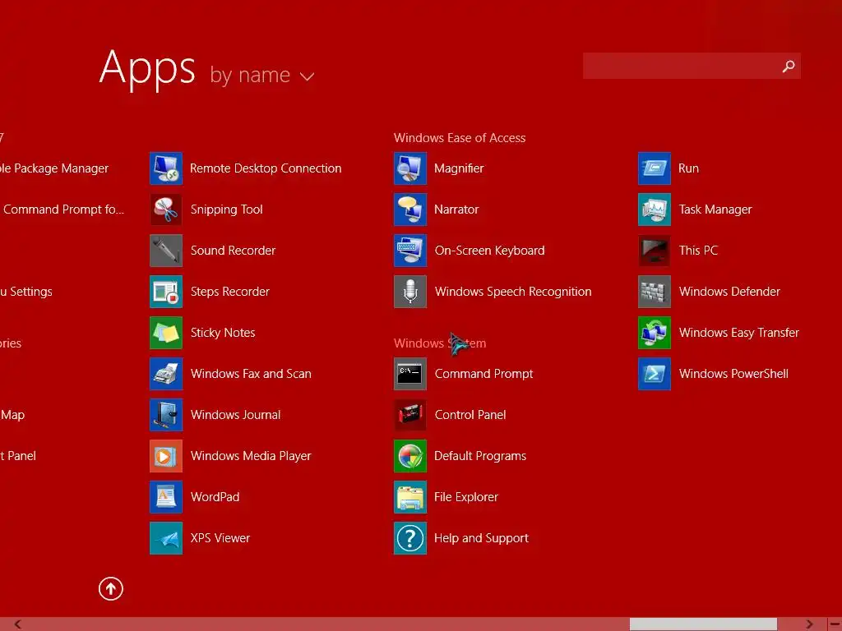Screen dimensions: 842x631
Task: Click the 'Steps Recorder' text
Action: click(230, 292)
